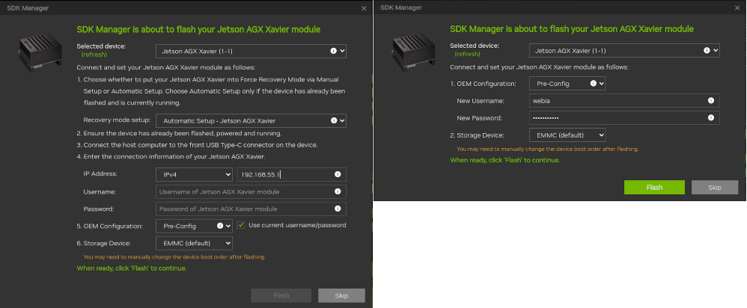The image size is (747, 308).
Task: Click Skip button in left window
Action: pos(341,295)
